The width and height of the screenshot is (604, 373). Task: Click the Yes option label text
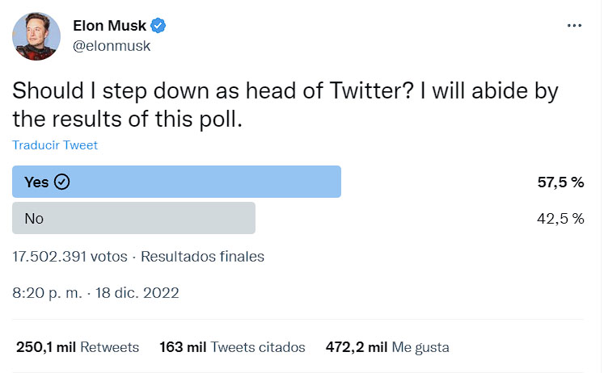pos(36,182)
